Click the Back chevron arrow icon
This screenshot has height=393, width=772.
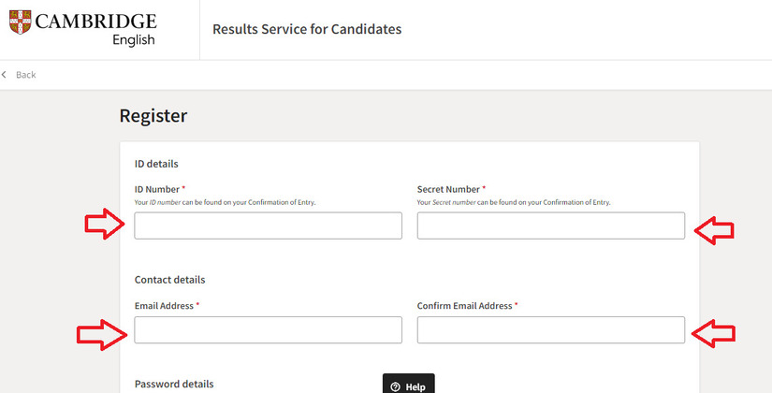point(5,75)
